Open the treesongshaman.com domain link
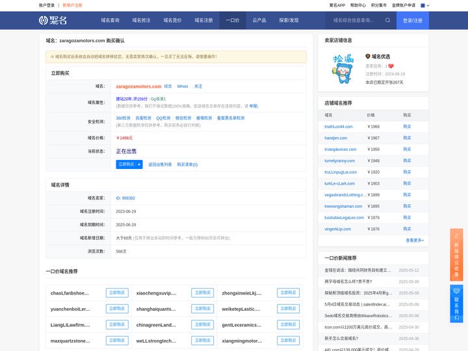The height and width of the screenshot is (351, 468). point(343,206)
